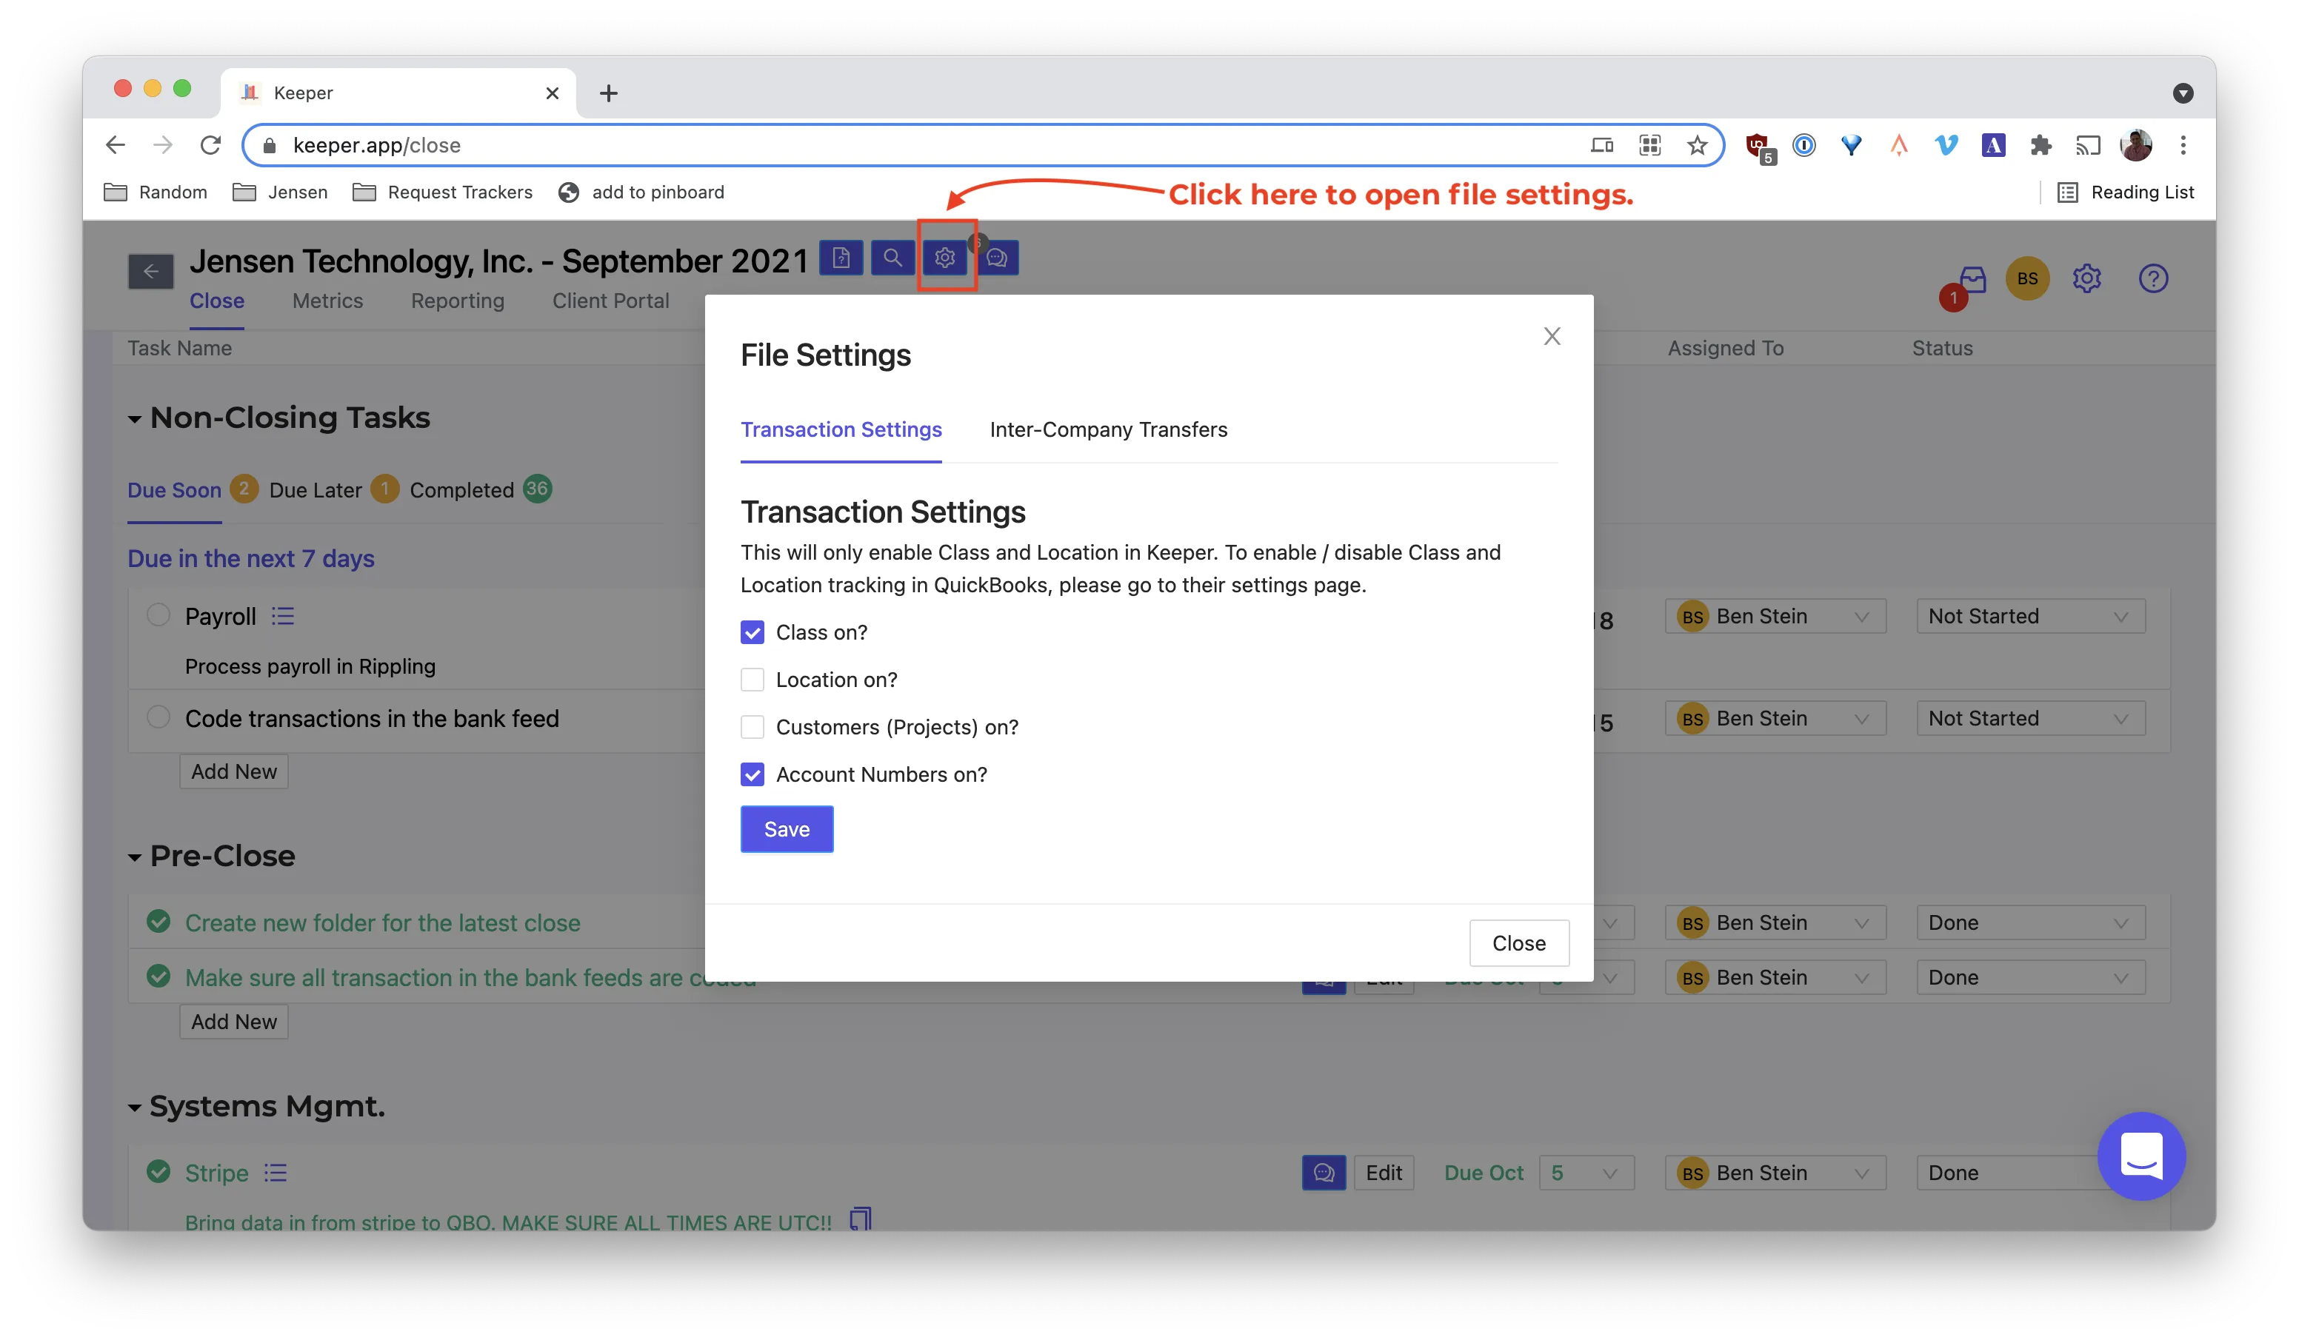Open the Payroll assignee Ben Stein dropdown
The width and height of the screenshot is (2299, 1340).
click(x=1775, y=617)
